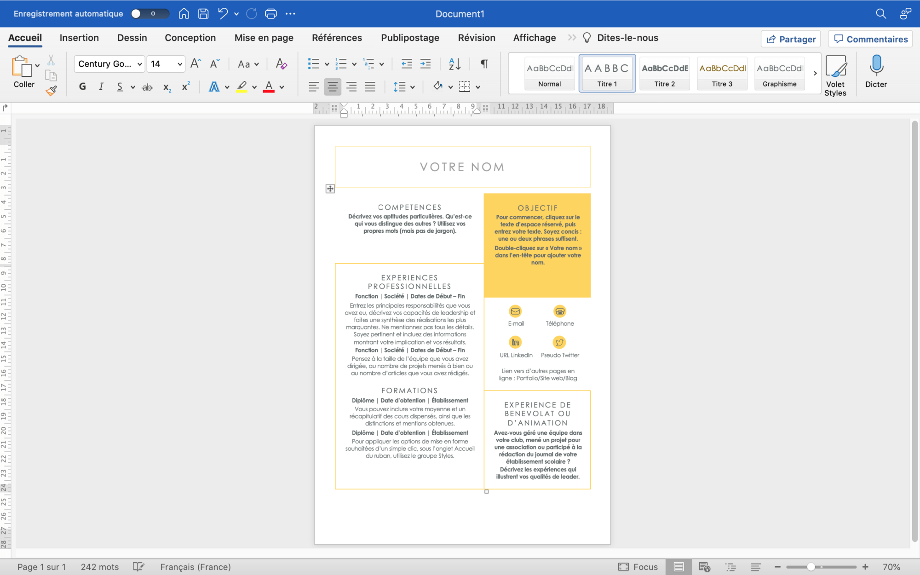Click Français (France) language in status bar

point(195,567)
